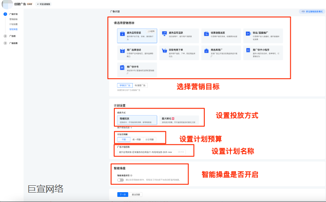Click the 商品库推广 store icon
This screenshot has height=202, width=326.
(x=206, y=50)
